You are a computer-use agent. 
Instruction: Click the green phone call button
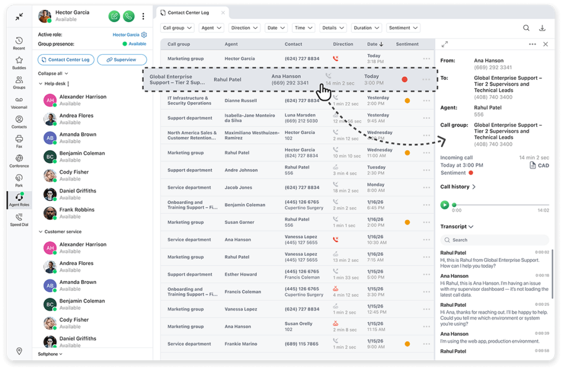(129, 16)
